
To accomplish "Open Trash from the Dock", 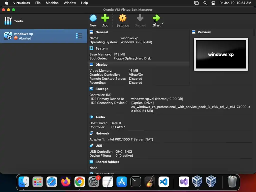I will (232, 181).
